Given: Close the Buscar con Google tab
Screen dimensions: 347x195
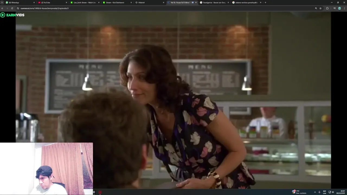Looking at the screenshot, I should [x=228, y=2].
